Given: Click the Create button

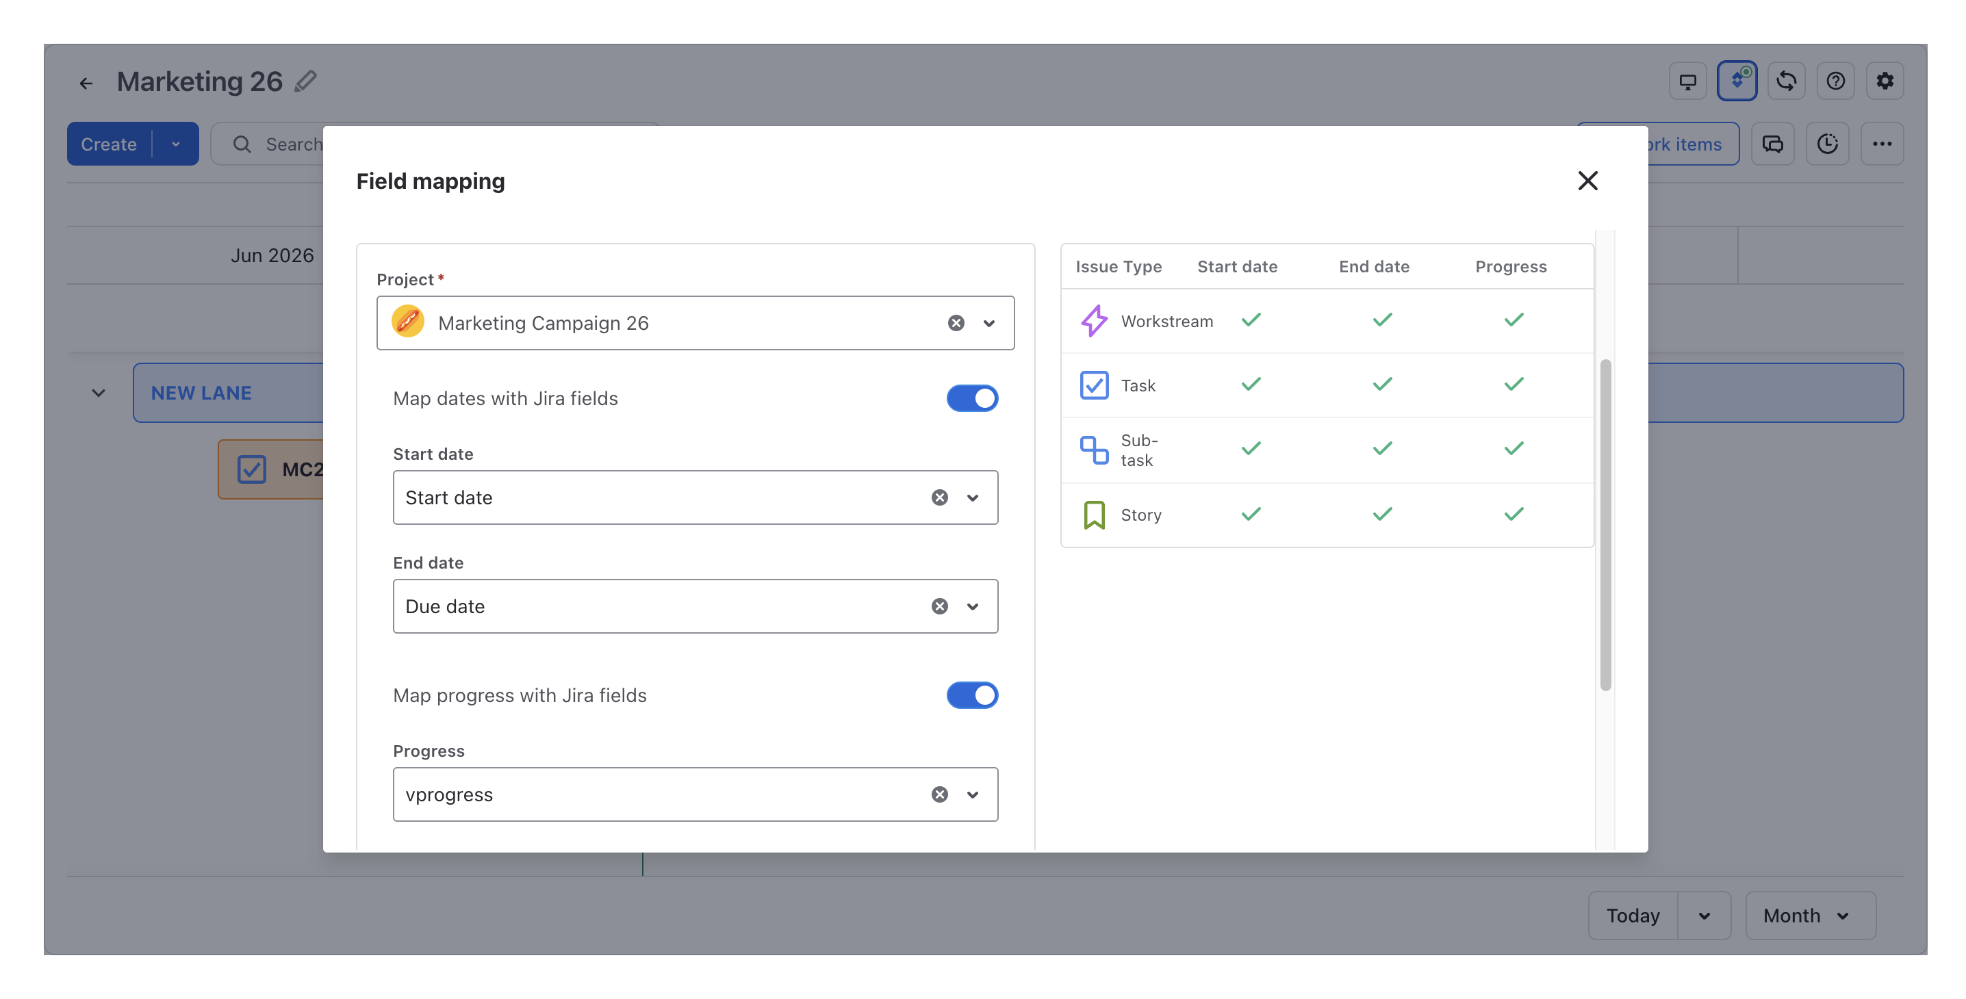Looking at the screenshot, I should coord(109,144).
